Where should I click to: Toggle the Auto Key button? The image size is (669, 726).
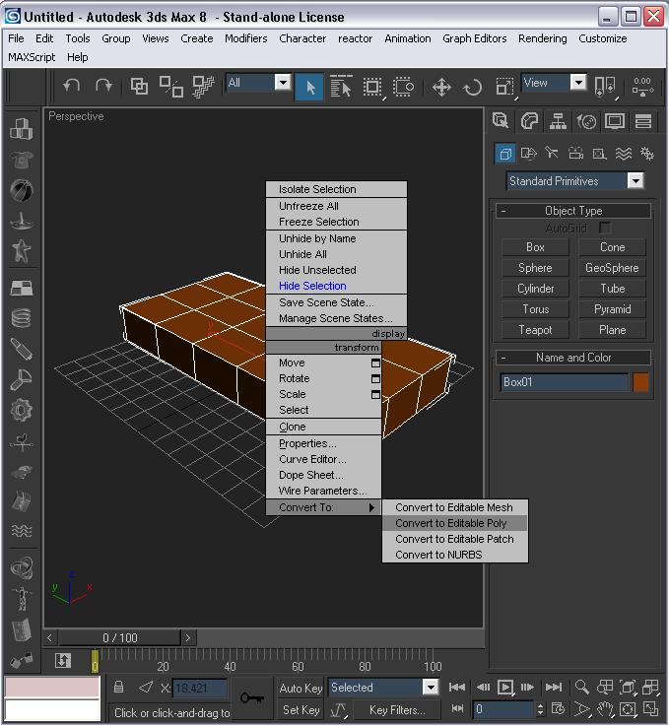coord(301,688)
